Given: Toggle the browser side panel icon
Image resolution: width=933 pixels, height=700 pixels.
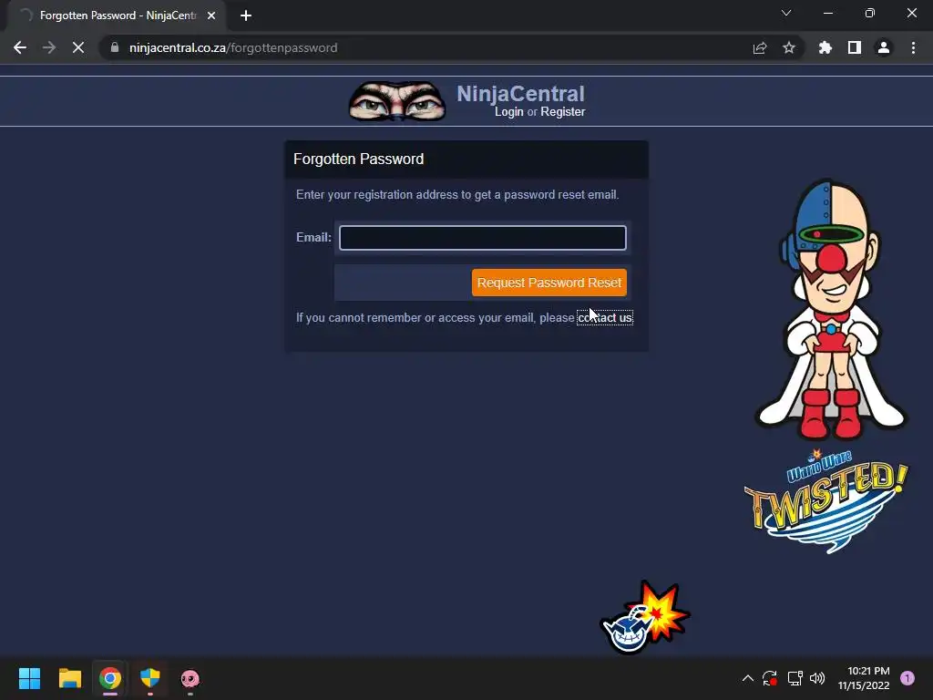Looking at the screenshot, I should (x=855, y=47).
